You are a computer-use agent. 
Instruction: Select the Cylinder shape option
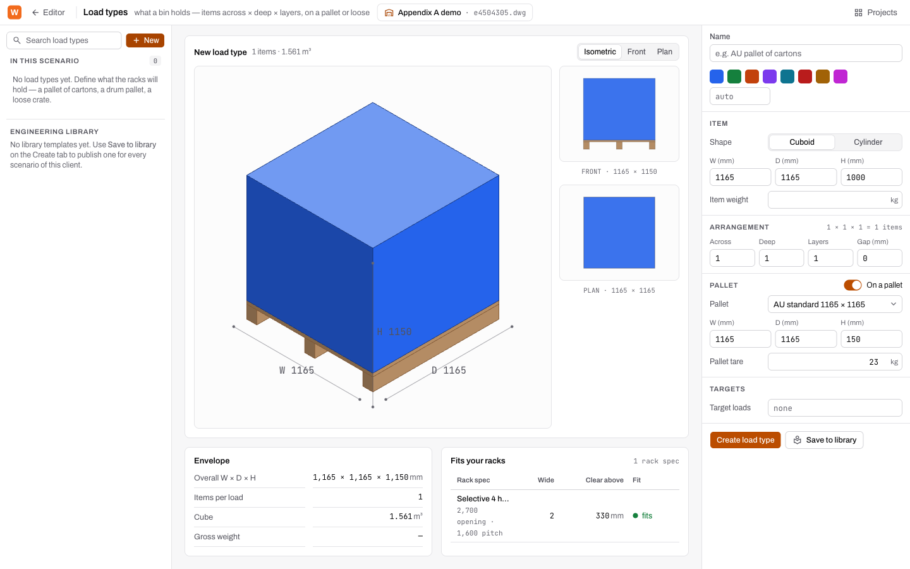[x=868, y=142]
